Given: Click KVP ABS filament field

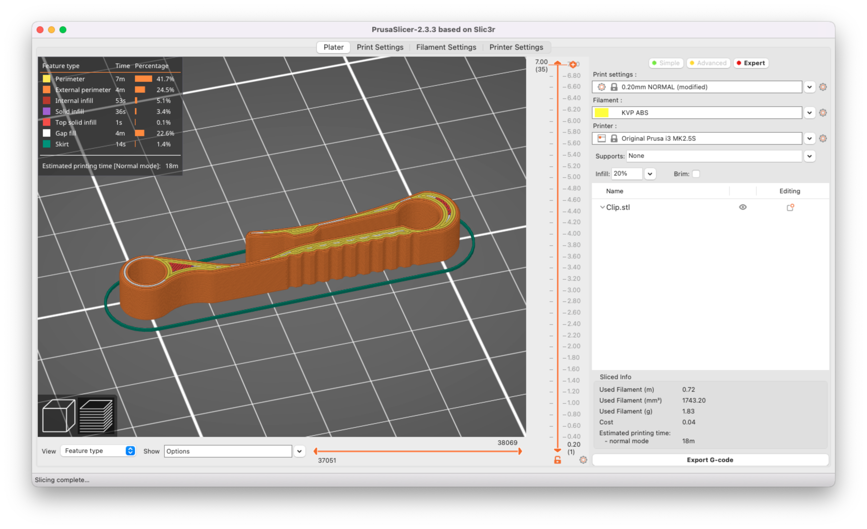Looking at the screenshot, I should click(697, 113).
